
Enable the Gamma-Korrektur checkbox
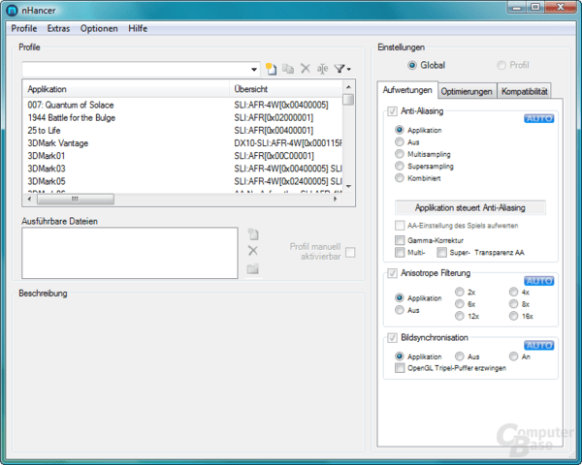400,240
